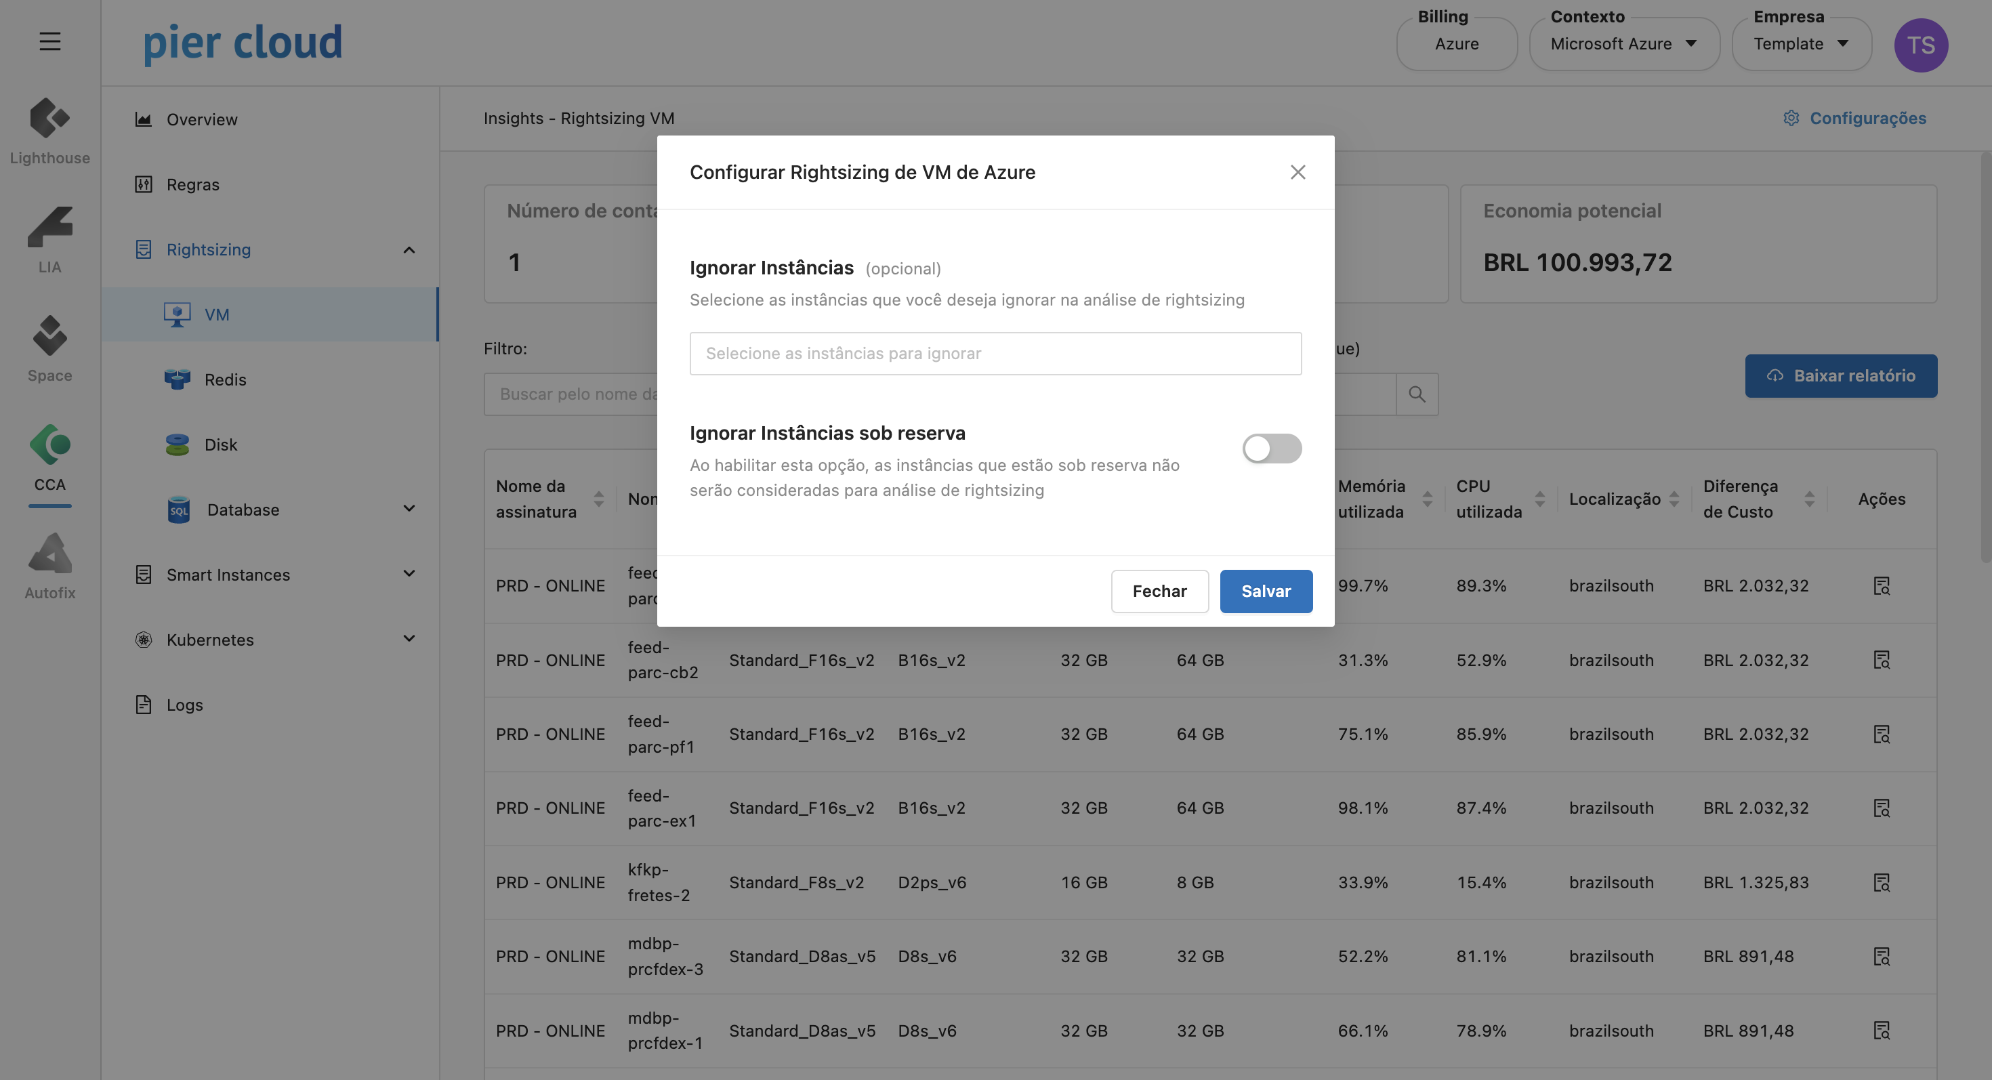Open the Contexto Microsoft Azure dropdown
The image size is (1992, 1080).
[1624, 44]
